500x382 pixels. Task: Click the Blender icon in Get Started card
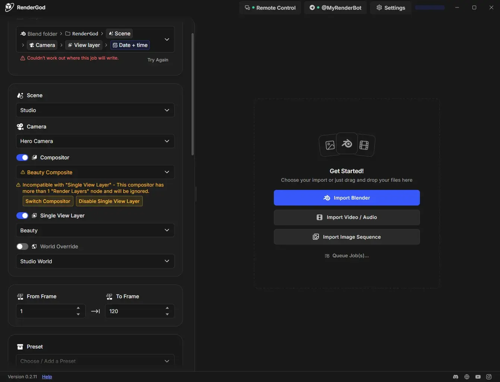(347, 143)
